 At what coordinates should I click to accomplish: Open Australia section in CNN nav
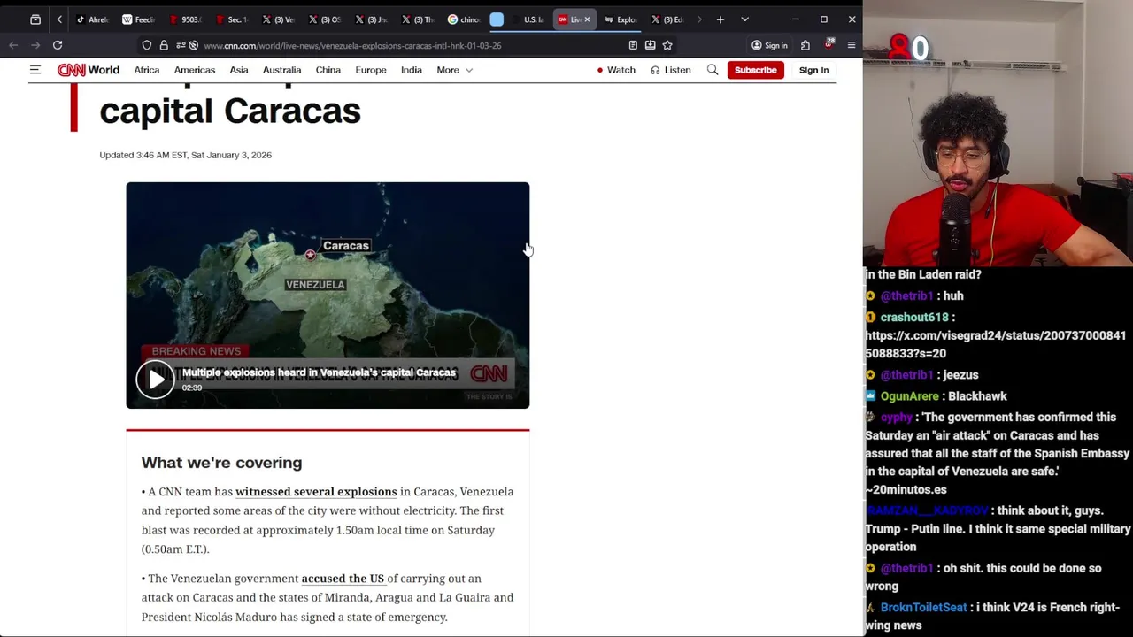pyautogui.click(x=281, y=70)
